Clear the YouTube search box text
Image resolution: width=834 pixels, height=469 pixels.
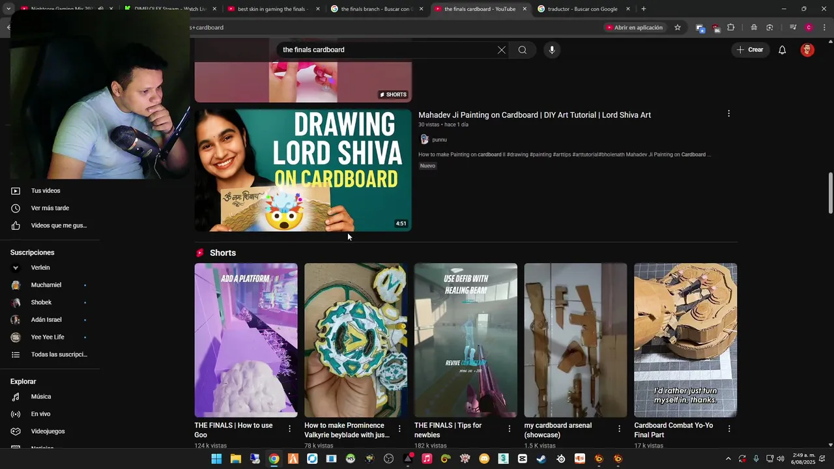502,50
